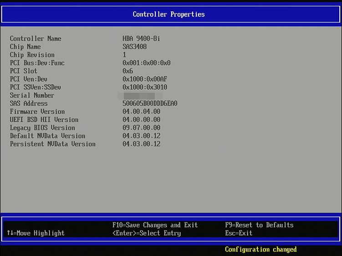Select the Chip Name label

26,47
